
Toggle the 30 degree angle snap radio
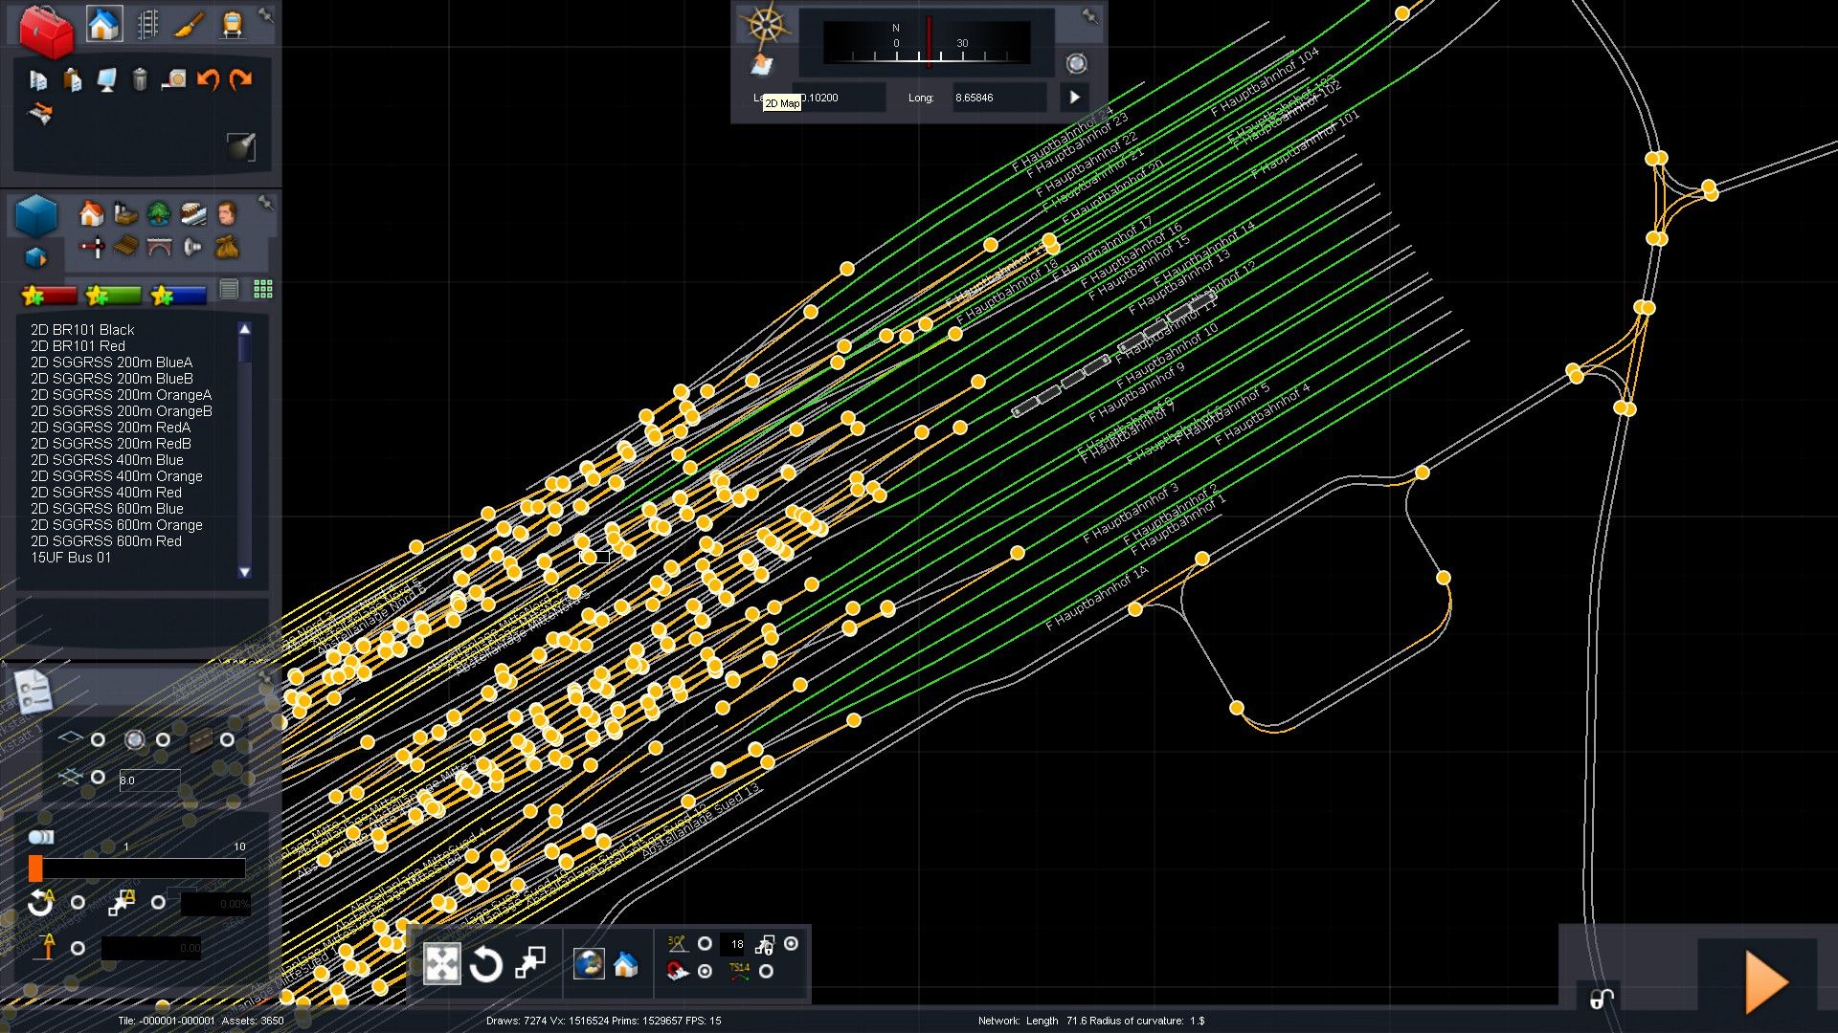click(x=705, y=944)
